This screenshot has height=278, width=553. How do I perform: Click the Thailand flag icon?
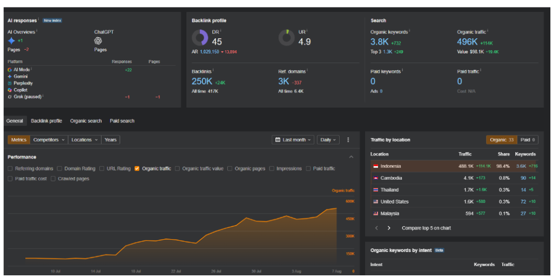click(376, 190)
